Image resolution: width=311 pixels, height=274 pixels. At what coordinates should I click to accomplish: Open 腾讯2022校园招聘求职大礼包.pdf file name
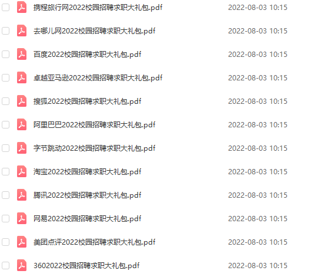[87, 195]
